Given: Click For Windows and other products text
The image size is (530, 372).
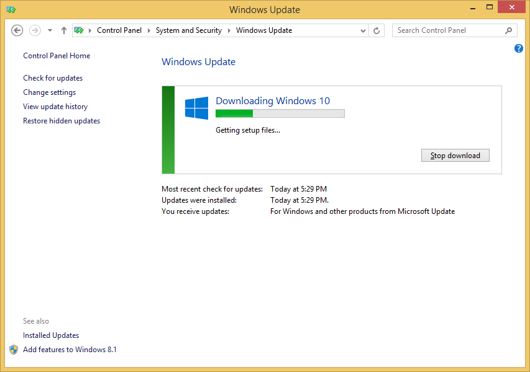Looking at the screenshot, I should coord(362,211).
